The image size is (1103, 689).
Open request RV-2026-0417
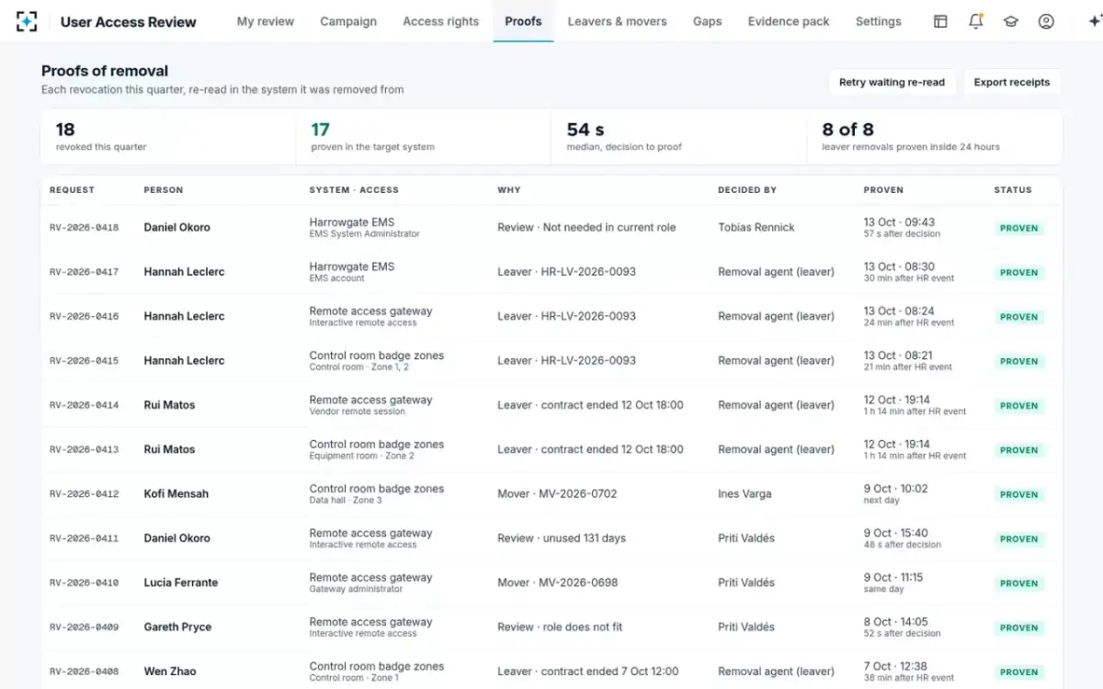point(84,272)
